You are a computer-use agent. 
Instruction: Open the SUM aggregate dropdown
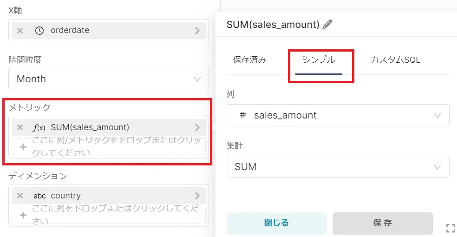[x=338, y=167]
